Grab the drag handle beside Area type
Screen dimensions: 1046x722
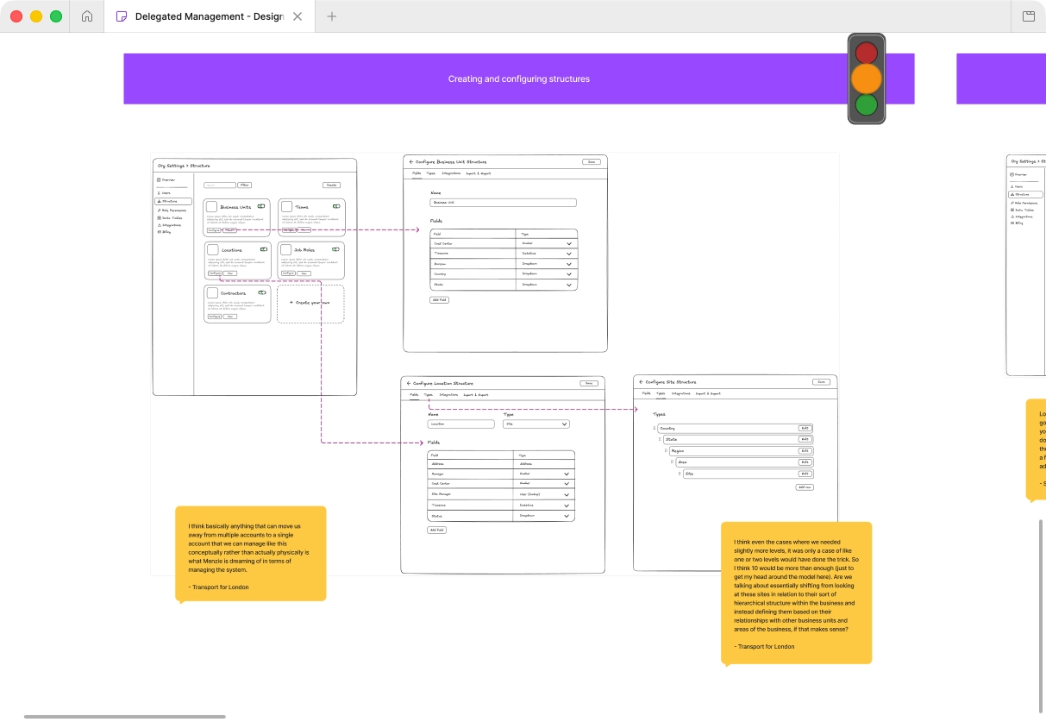pyautogui.click(x=673, y=462)
